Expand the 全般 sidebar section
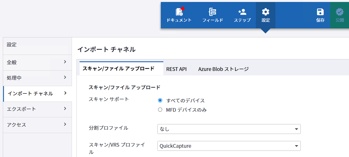The width and height of the screenshot is (349, 157). (37, 62)
